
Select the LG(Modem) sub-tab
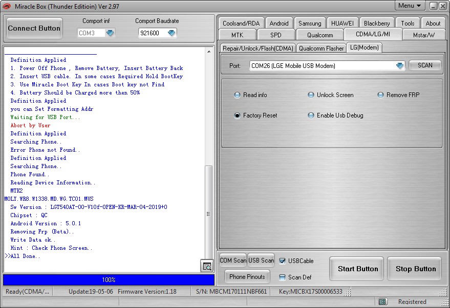point(364,47)
